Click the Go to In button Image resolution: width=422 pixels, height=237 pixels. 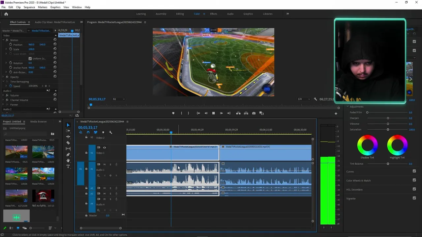(x=198, y=113)
